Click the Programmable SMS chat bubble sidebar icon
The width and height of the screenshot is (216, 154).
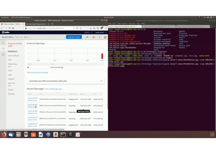(3, 48)
